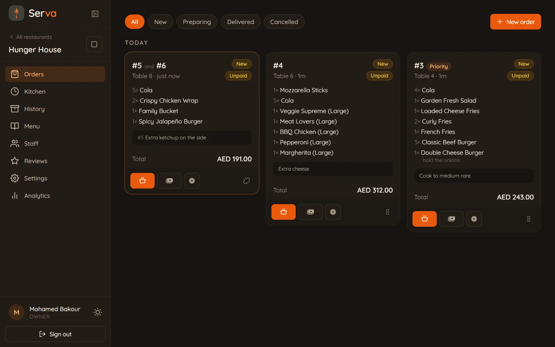This screenshot has width=555, height=347.
Task: Open the Staff page
Action: pyautogui.click(x=55, y=144)
